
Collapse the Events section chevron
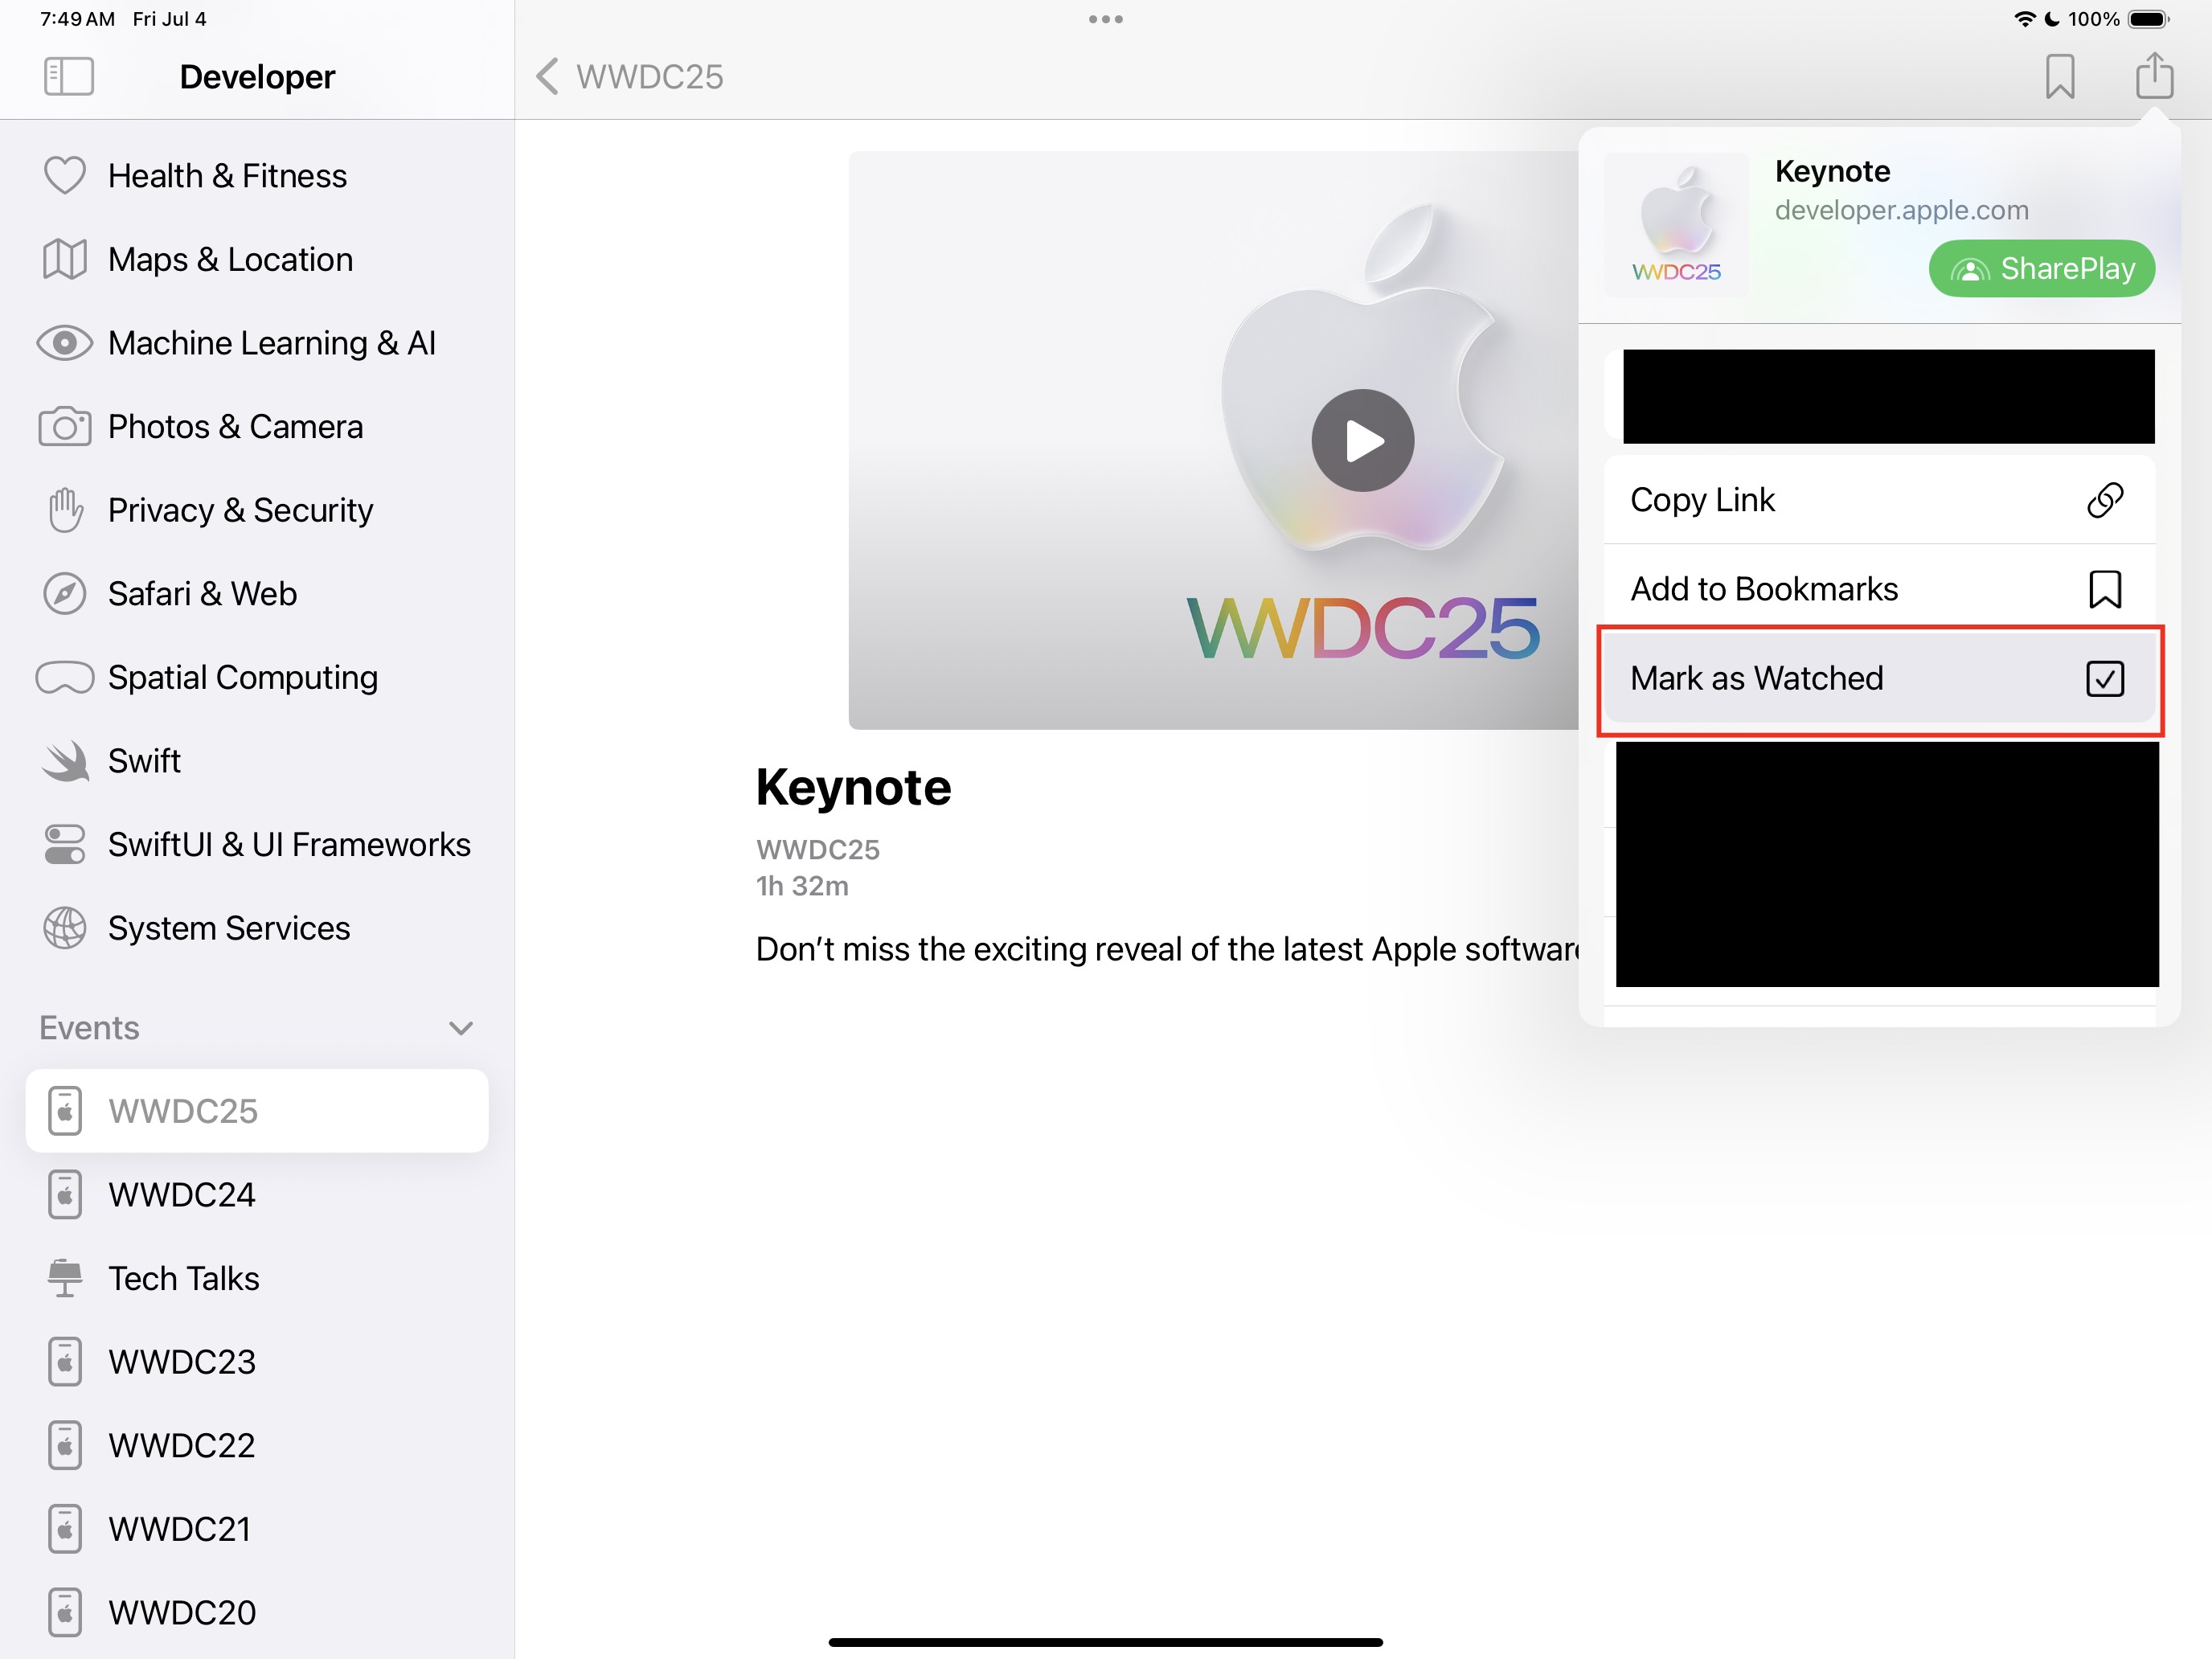click(x=461, y=1028)
